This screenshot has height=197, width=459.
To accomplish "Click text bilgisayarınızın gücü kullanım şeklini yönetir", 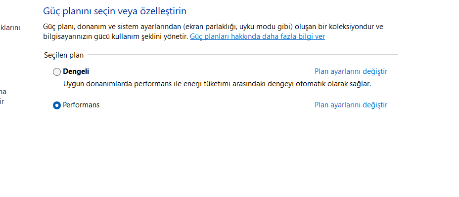I will pos(115,36).
